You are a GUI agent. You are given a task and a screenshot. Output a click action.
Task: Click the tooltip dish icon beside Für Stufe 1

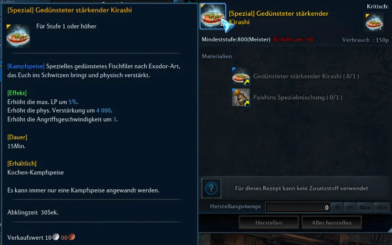[x=18, y=35]
